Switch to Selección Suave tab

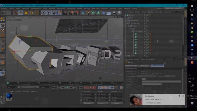pyautogui.click(x=157, y=66)
